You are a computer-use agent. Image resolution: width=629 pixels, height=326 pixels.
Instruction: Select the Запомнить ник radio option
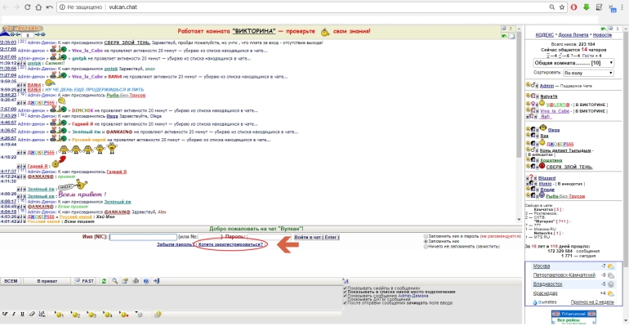426,241
